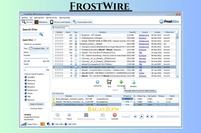Screen dimensions: 201x133
Task: Click the Search Files text field
Action: 31,34
